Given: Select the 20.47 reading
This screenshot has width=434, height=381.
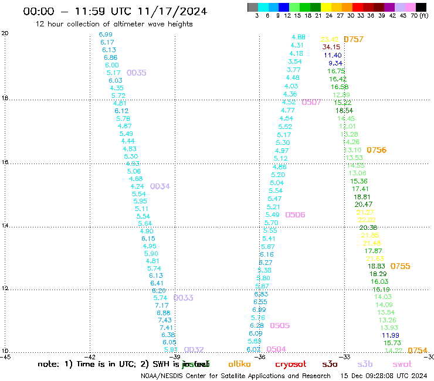Looking at the screenshot, I should [x=364, y=205].
